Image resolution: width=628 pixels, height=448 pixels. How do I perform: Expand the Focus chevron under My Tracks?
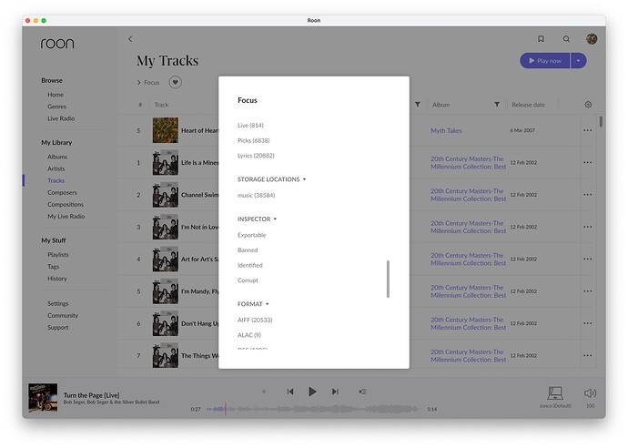tap(139, 83)
